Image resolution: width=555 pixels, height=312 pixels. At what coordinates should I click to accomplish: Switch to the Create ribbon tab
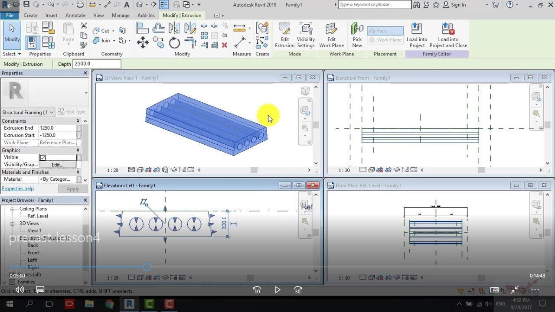coord(30,15)
